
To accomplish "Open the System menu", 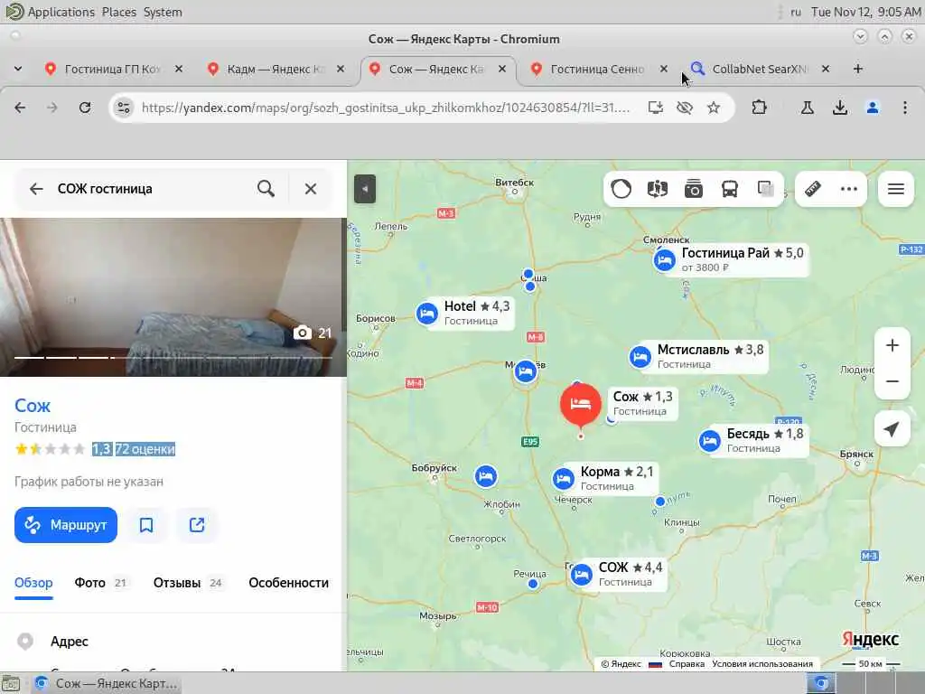I will coord(163,12).
